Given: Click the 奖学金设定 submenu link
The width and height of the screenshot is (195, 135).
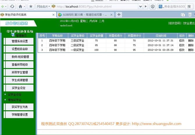Looking at the screenshot, I should (15, 95).
